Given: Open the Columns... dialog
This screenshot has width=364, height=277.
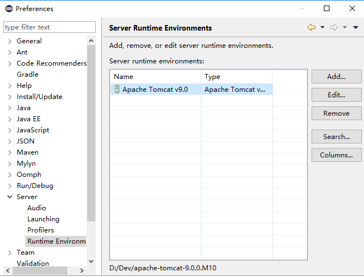Looking at the screenshot, I should coord(336,155).
